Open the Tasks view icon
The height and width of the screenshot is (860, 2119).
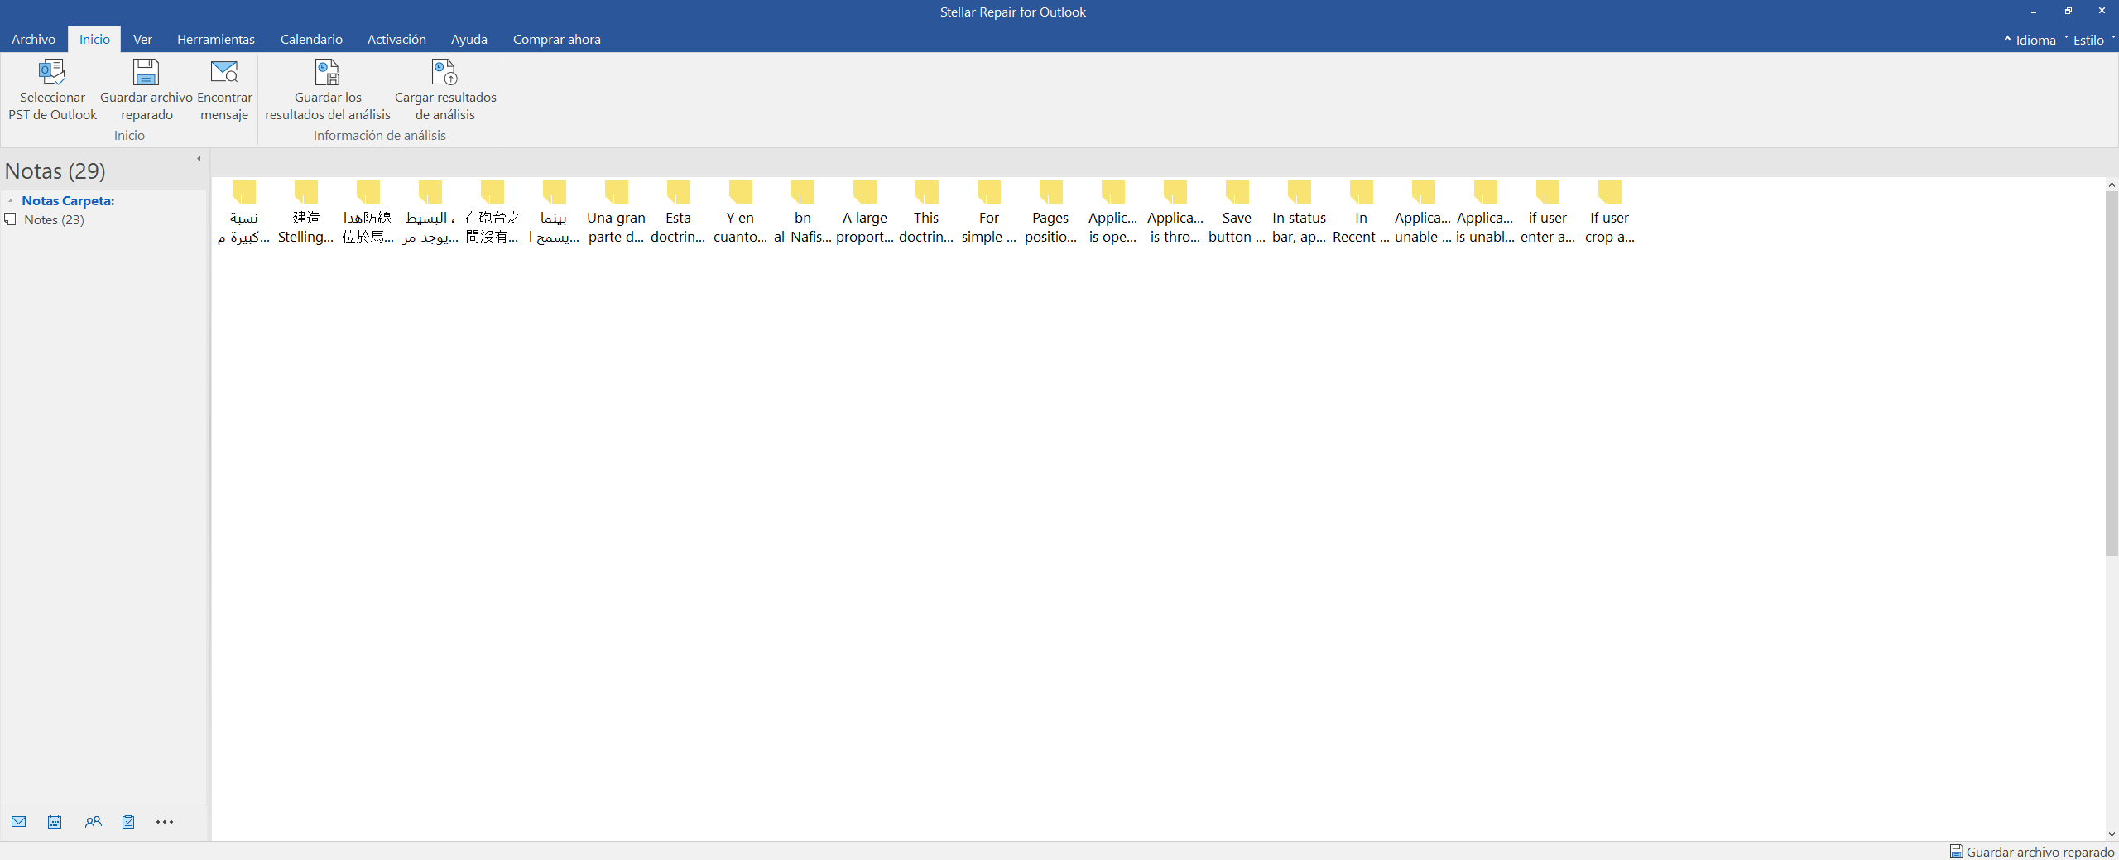128,822
